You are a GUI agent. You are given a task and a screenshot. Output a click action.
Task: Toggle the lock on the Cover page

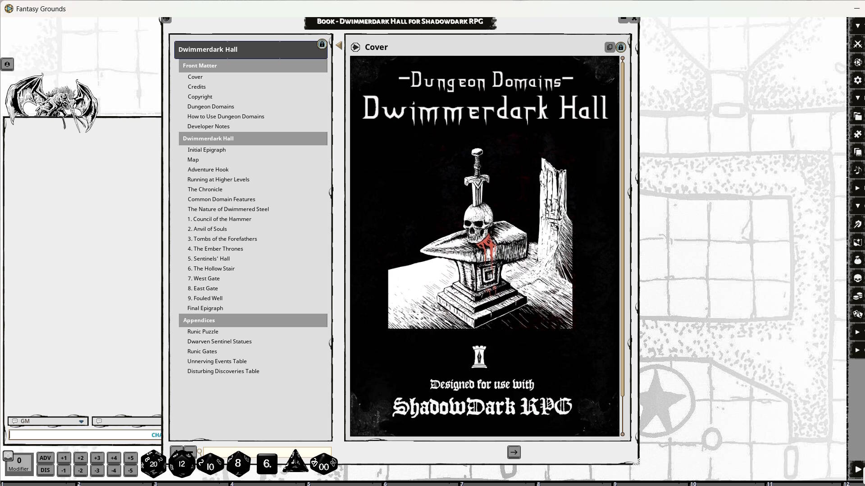[x=621, y=47]
